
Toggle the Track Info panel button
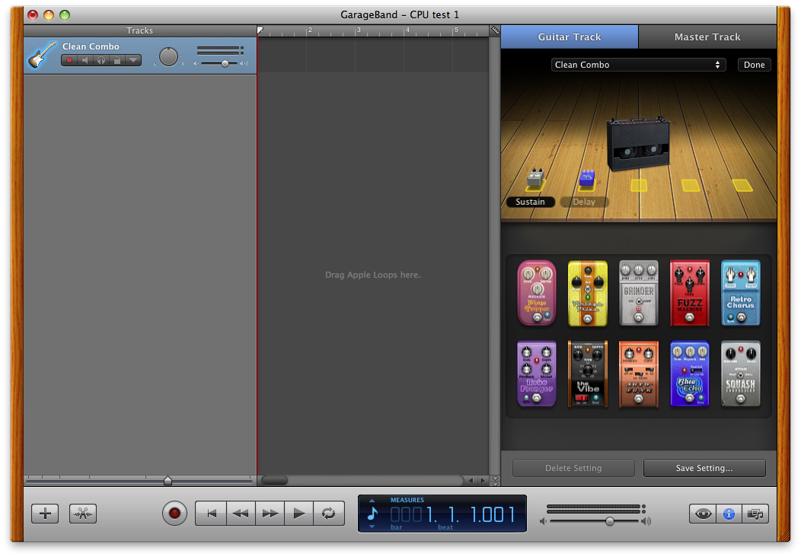click(x=729, y=514)
